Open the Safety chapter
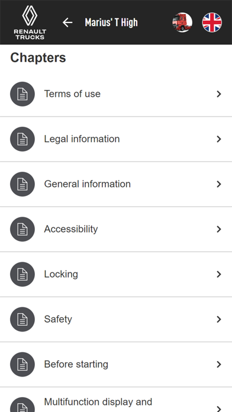Screen dimensions: 232x412 pyautogui.click(x=116, y=319)
